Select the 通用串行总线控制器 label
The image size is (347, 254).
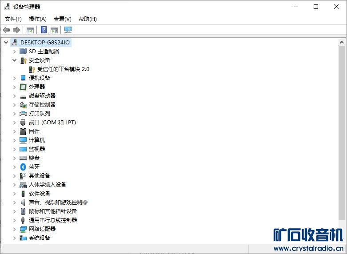pos(53,220)
